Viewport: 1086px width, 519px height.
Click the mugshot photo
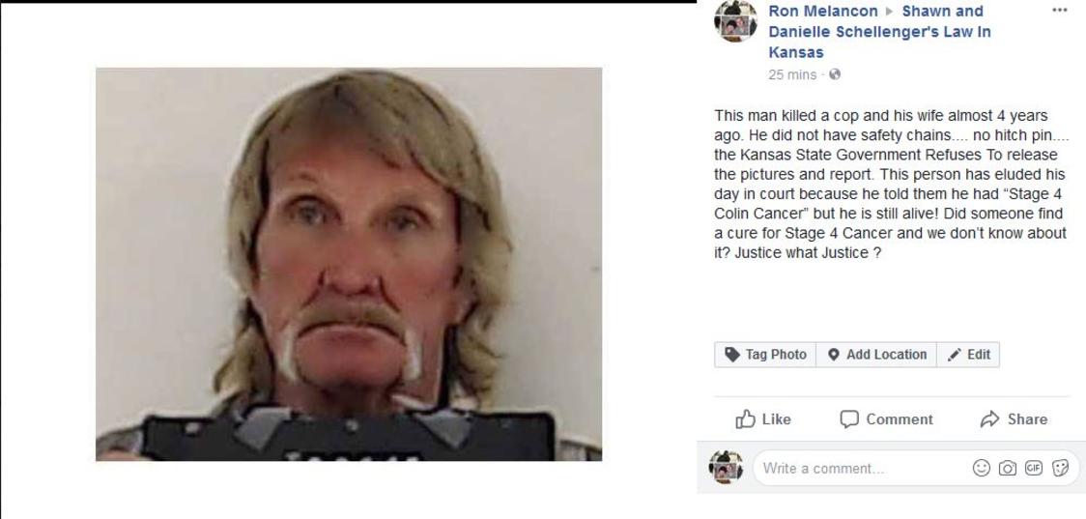tap(349, 264)
